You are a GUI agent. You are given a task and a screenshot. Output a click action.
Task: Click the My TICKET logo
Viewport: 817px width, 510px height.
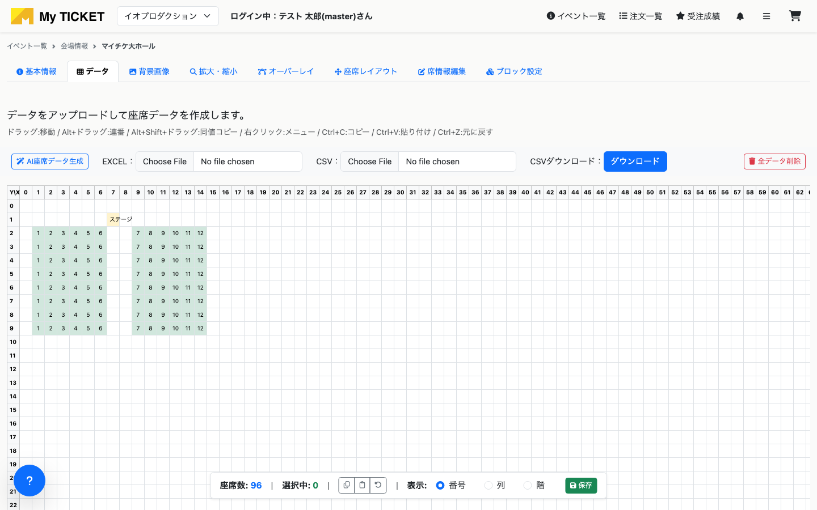(x=57, y=16)
